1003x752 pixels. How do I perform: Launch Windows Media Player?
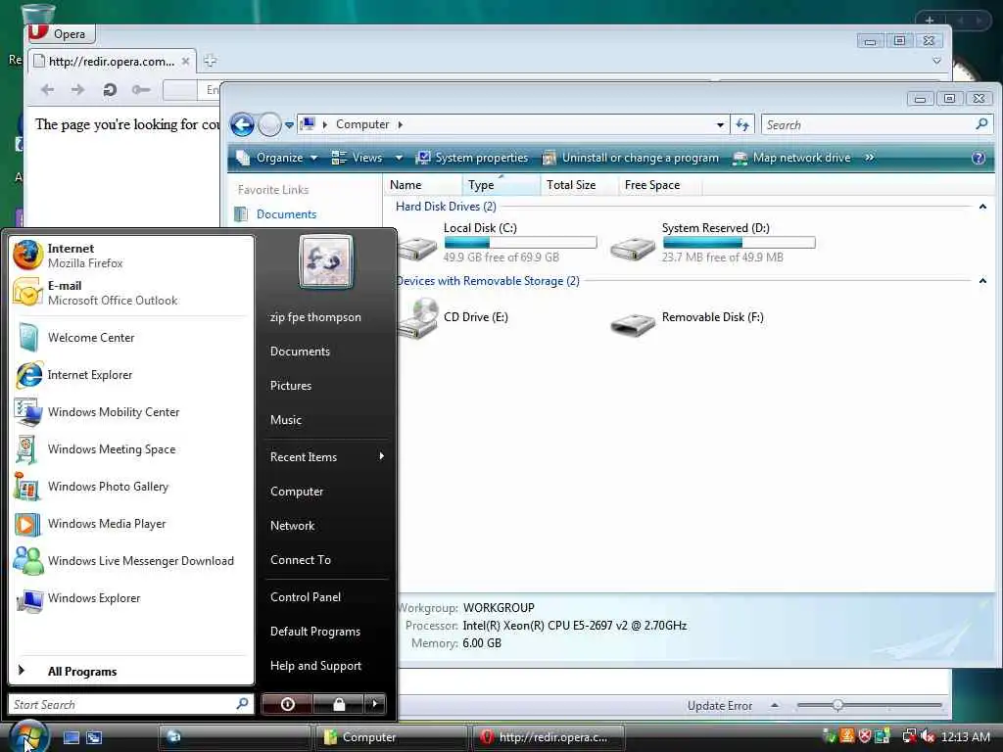(131, 523)
